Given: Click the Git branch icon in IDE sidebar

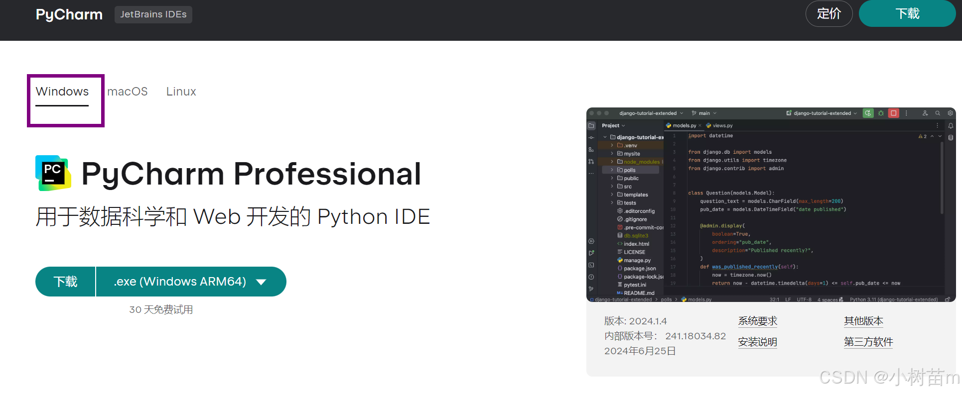Looking at the screenshot, I should click(591, 289).
